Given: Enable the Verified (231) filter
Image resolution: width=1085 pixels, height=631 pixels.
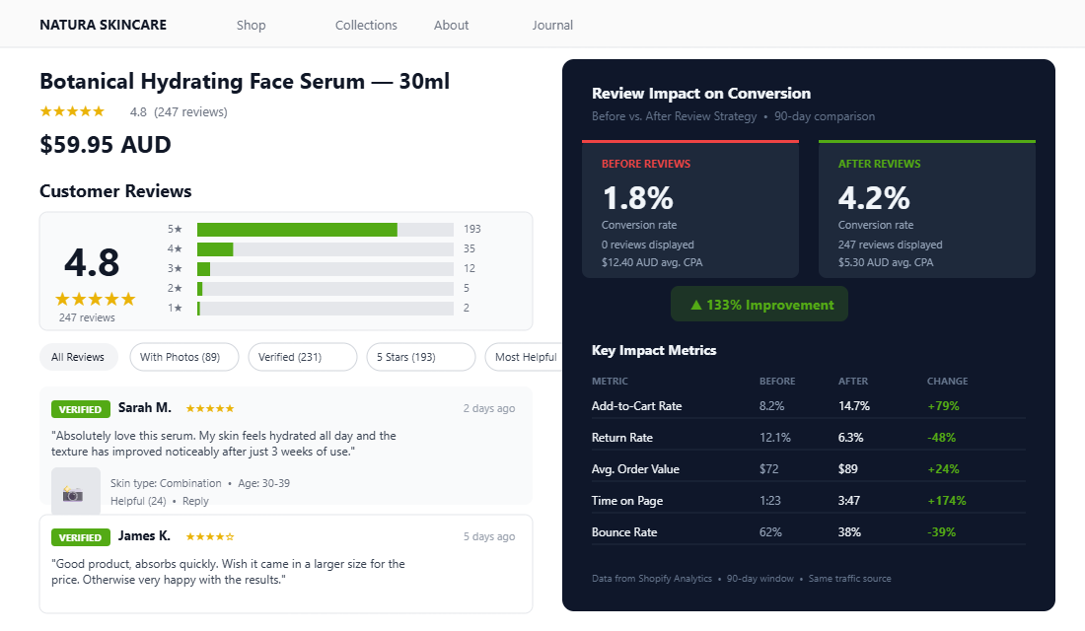Looking at the screenshot, I should [x=302, y=357].
